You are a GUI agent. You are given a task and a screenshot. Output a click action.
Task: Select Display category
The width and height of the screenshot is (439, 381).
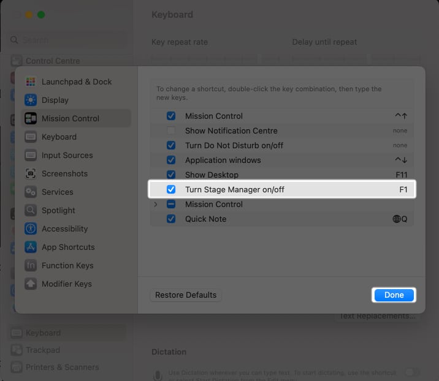(76, 100)
